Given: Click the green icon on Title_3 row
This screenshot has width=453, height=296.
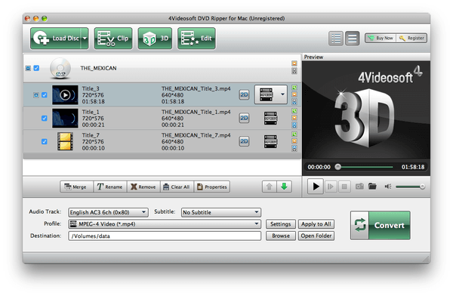Looking at the screenshot, I should point(294,88).
